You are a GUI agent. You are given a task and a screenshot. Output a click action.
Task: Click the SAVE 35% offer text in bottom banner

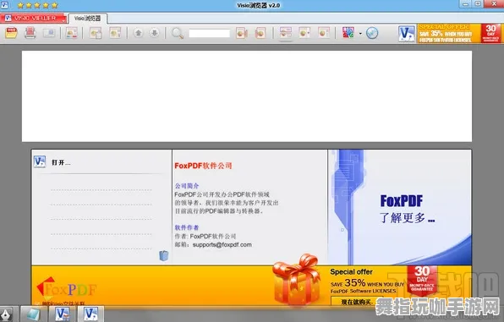click(x=367, y=283)
